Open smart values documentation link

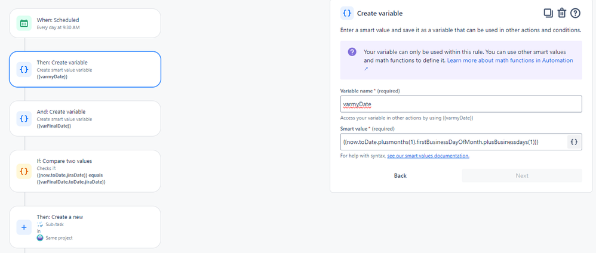[428, 156]
